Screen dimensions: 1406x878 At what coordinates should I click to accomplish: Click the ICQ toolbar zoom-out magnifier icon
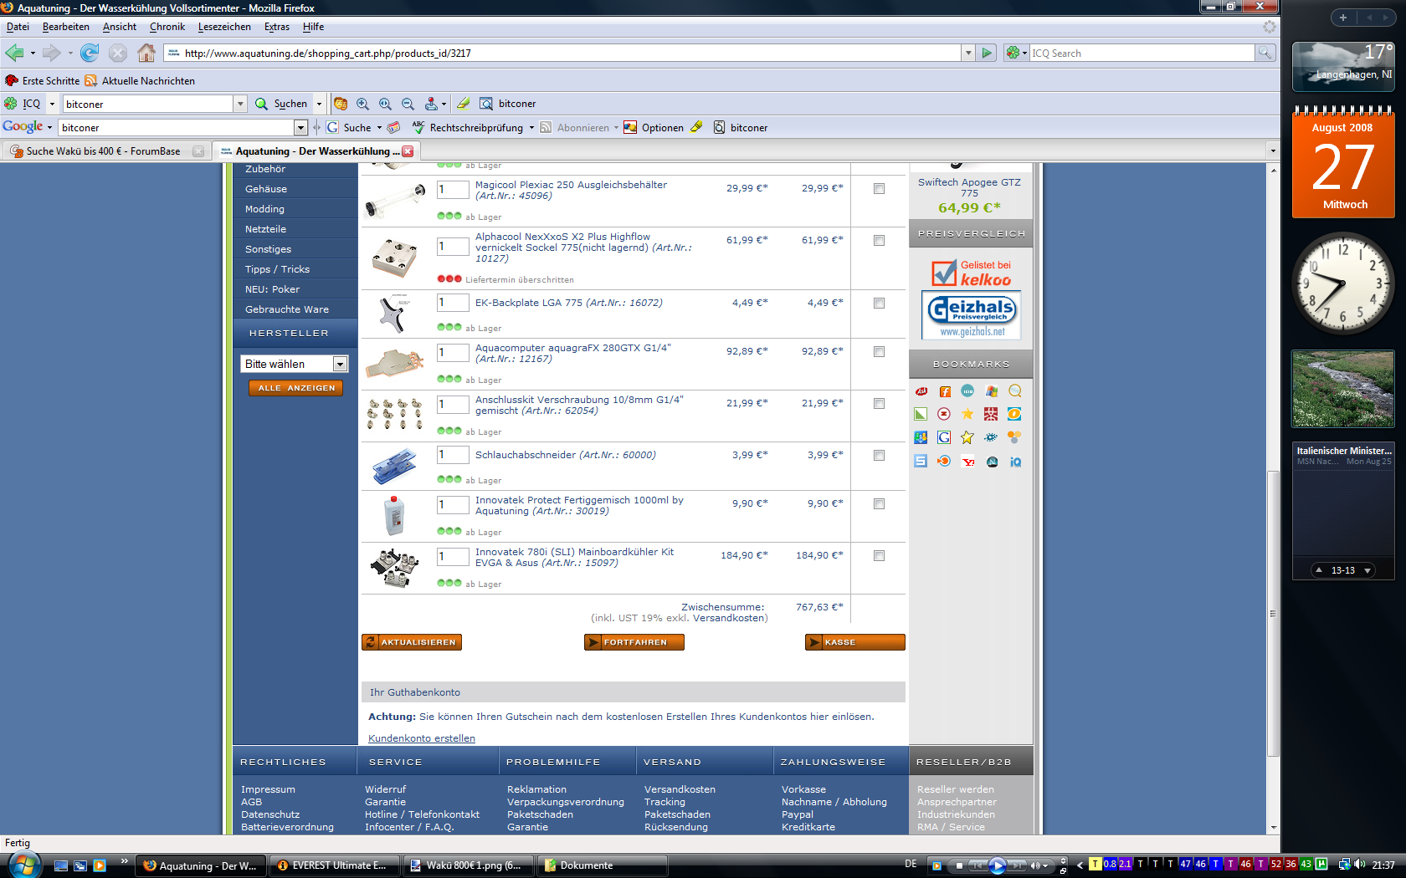tap(408, 104)
